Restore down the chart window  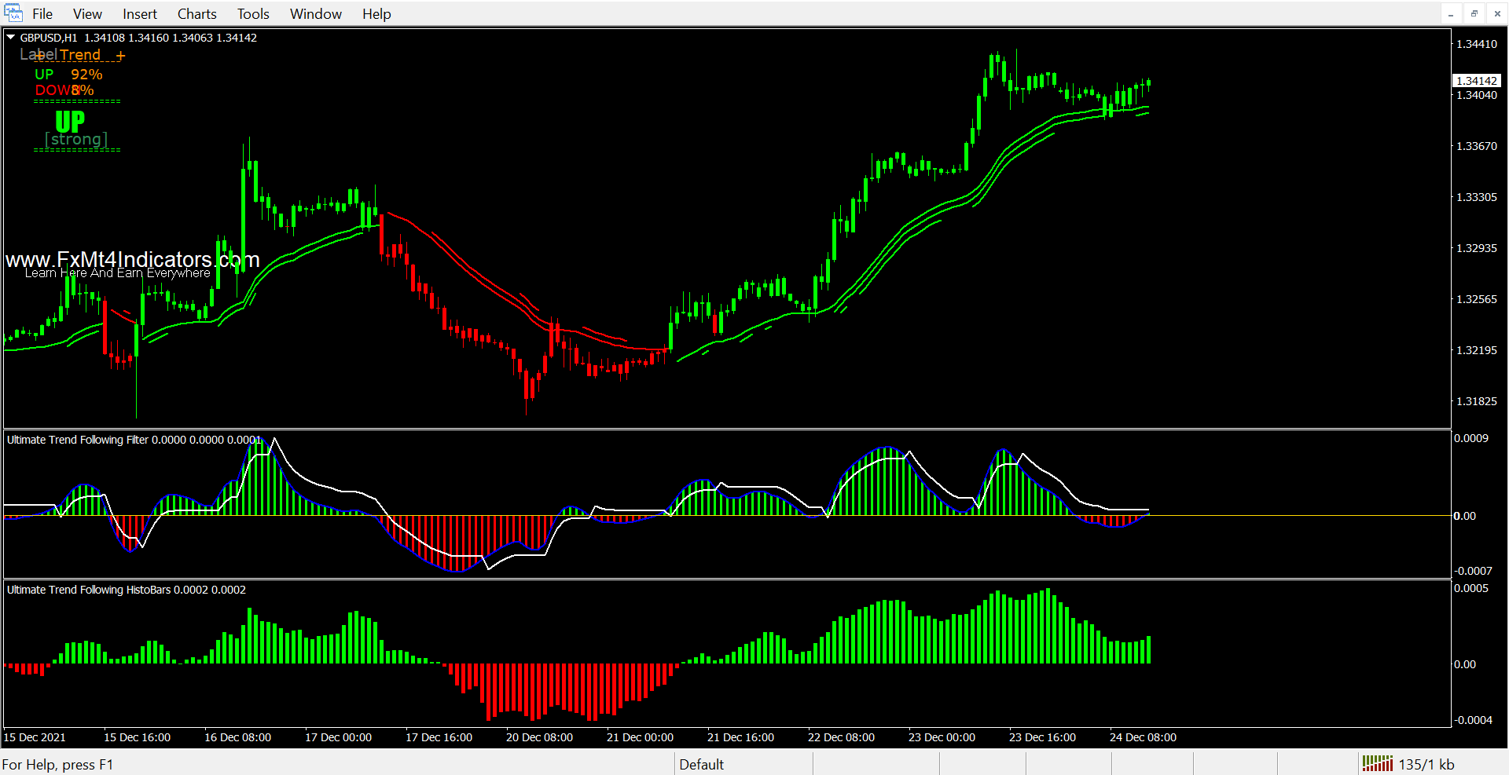(x=1474, y=14)
